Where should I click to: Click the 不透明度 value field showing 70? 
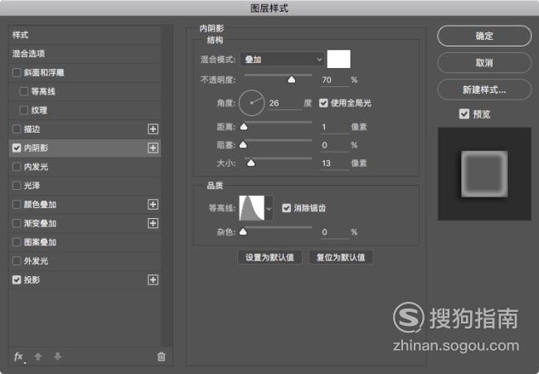click(x=334, y=80)
